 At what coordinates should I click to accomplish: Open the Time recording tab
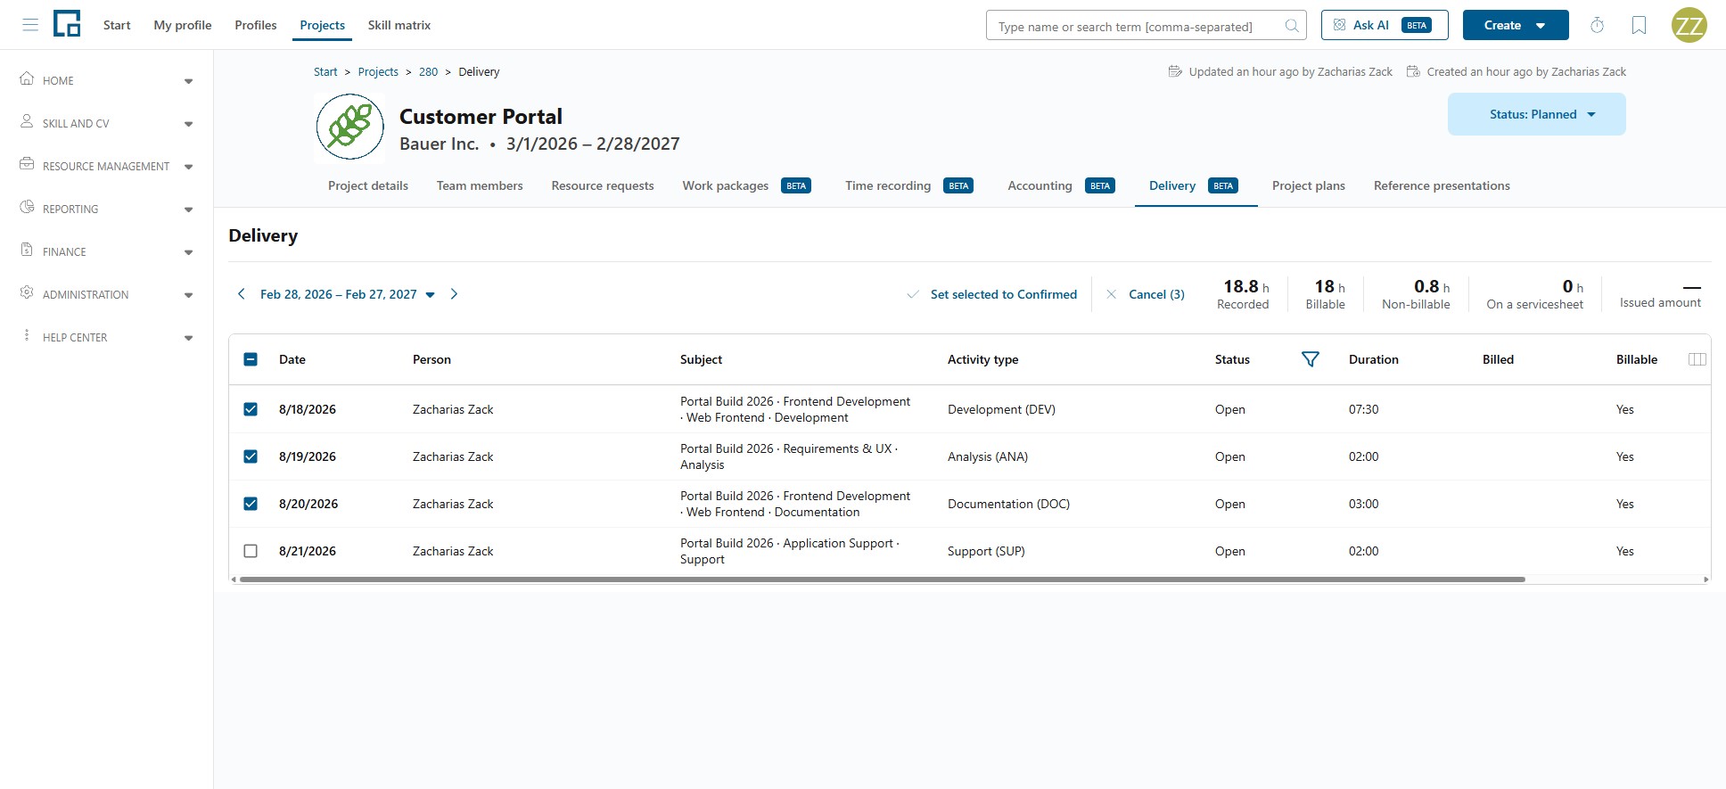coord(908,185)
